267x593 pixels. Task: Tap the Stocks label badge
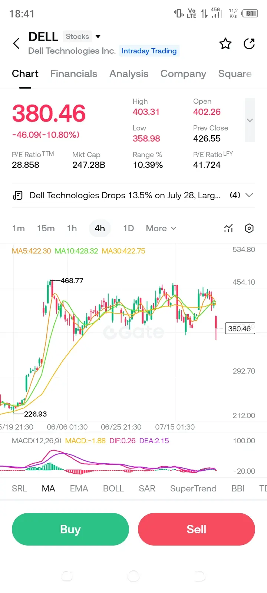[x=77, y=36]
